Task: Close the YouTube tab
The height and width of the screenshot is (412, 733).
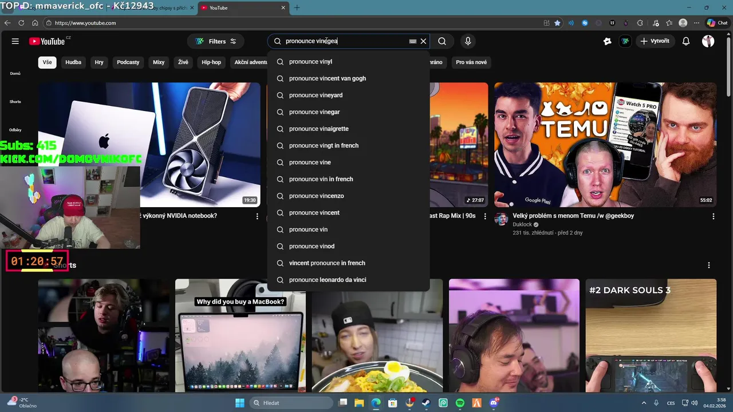Action: [x=283, y=8]
